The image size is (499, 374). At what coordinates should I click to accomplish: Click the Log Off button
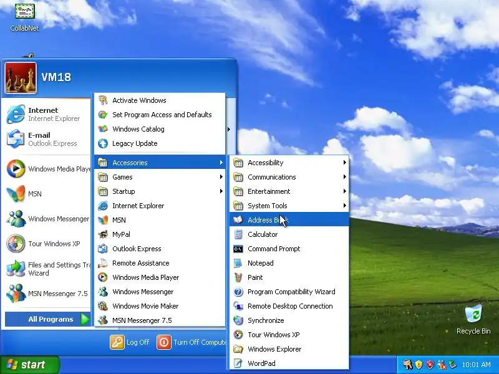130,342
